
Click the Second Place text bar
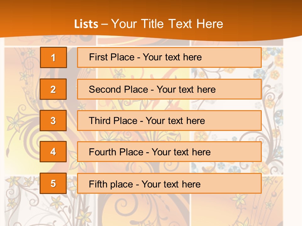point(169,89)
